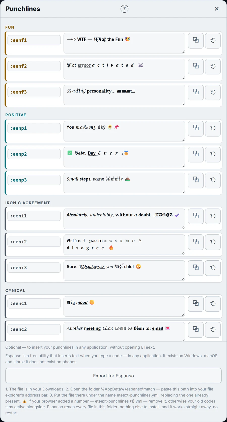The height and width of the screenshot is (422, 227).
Task: Edit the :eeni1 trigger code field
Action: click(x=34, y=216)
